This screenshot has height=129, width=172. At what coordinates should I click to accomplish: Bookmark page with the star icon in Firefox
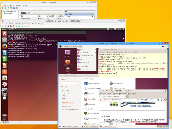point(138,100)
